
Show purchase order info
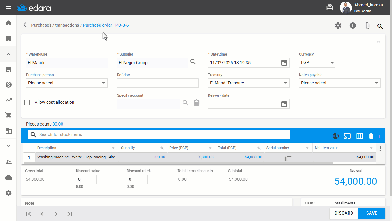[x=353, y=25]
